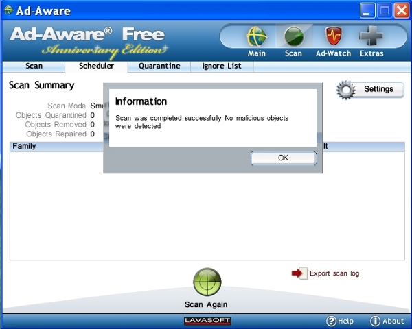
Task: Confirm the Information dialog with OK
Action: click(x=283, y=158)
